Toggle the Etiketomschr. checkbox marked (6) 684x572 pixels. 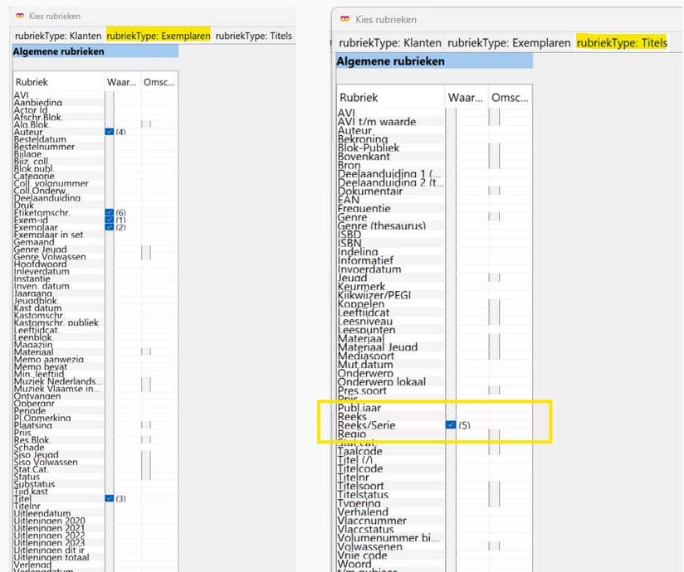(110, 213)
